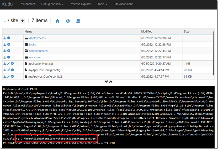Open the siteextensions folder link
This screenshot has height=149, width=218.
[38, 51]
